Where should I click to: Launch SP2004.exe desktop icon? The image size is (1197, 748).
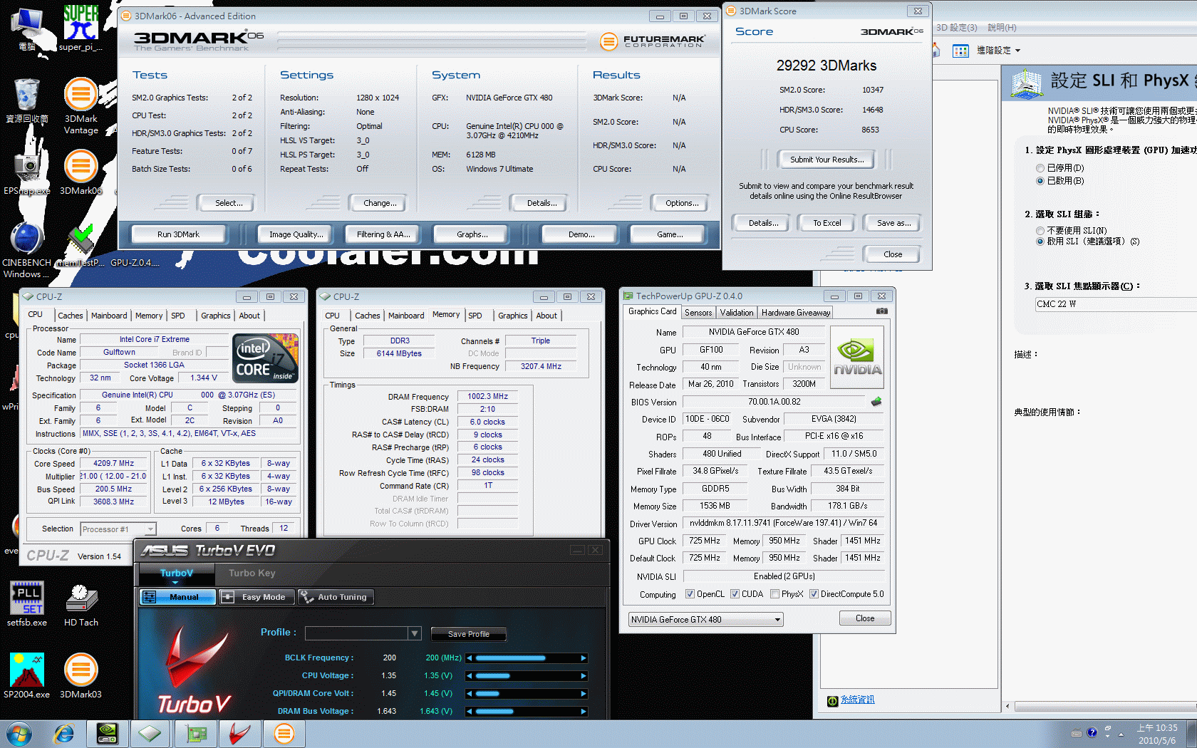27,675
